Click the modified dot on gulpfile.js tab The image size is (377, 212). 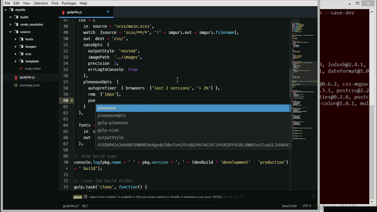[x=108, y=12]
